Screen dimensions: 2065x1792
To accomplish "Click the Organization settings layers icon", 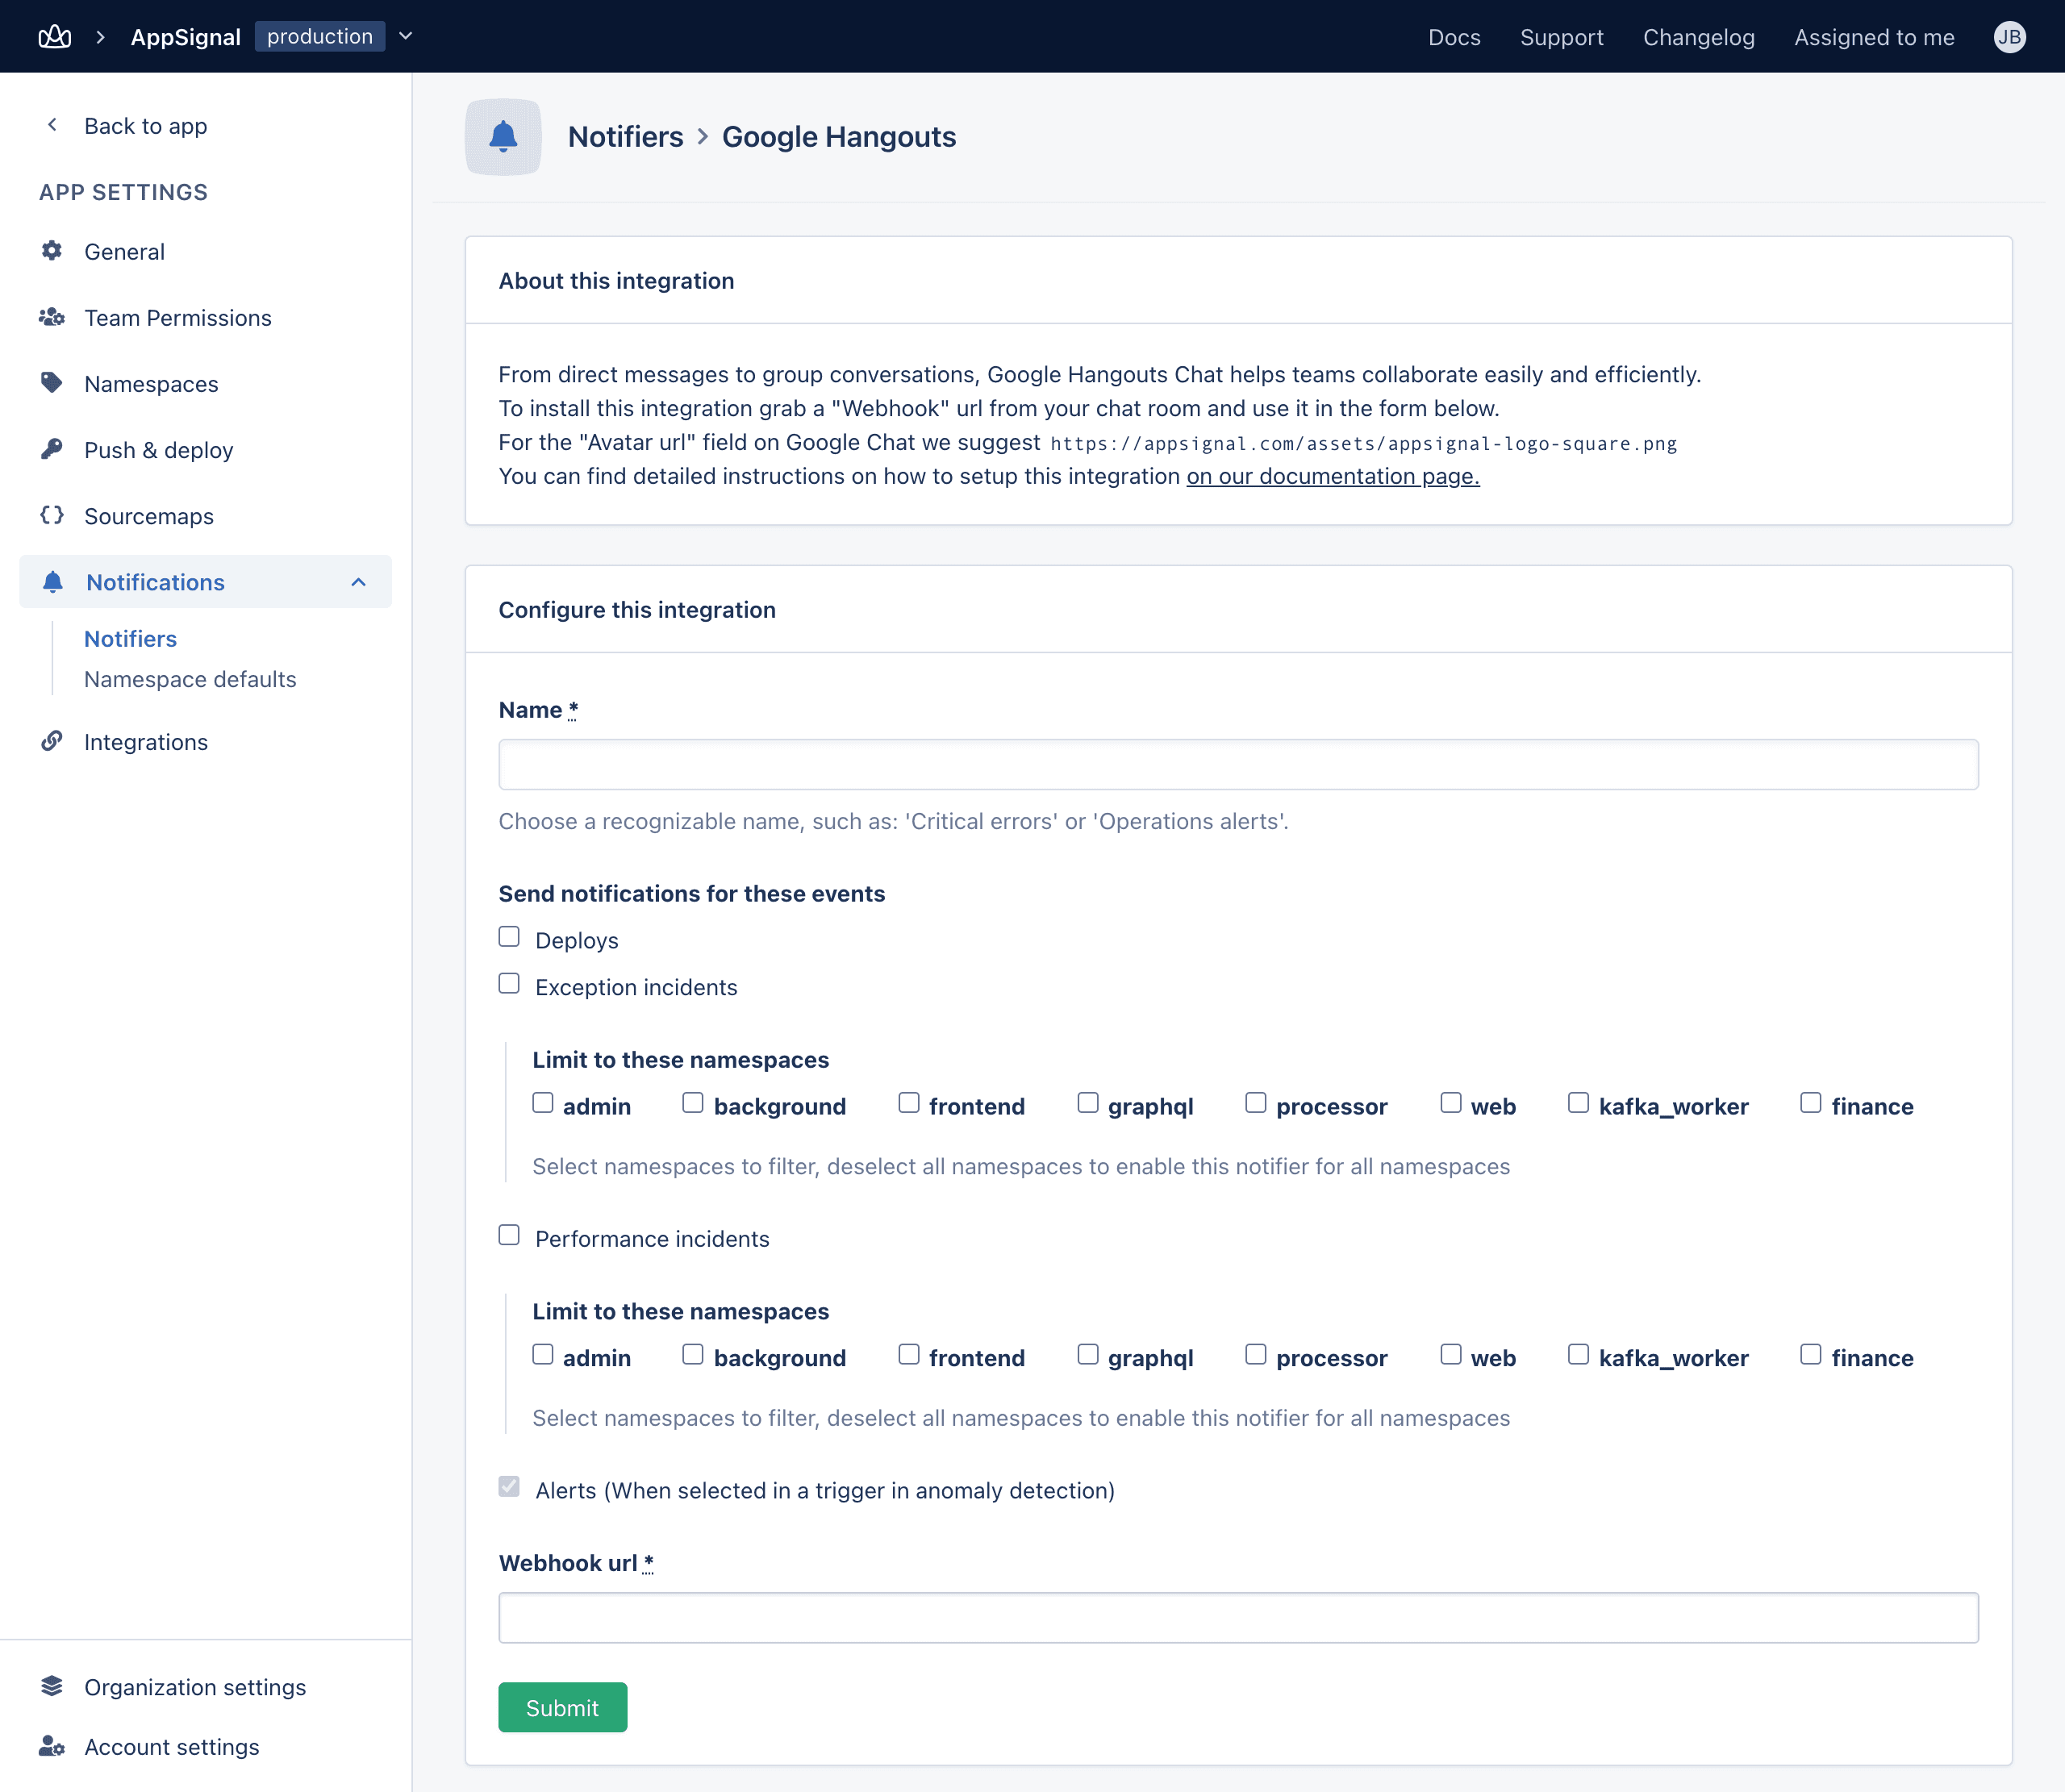I will [x=52, y=1686].
